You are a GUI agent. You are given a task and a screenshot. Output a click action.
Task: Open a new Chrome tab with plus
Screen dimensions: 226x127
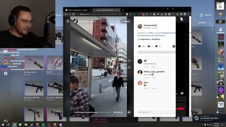[x=123, y=10]
